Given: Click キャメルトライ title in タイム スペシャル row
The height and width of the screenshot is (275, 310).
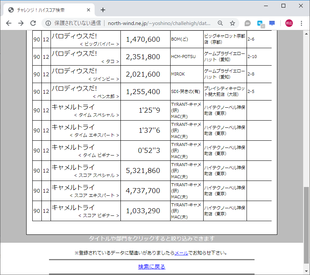Looking at the screenshot, I should [73, 107].
